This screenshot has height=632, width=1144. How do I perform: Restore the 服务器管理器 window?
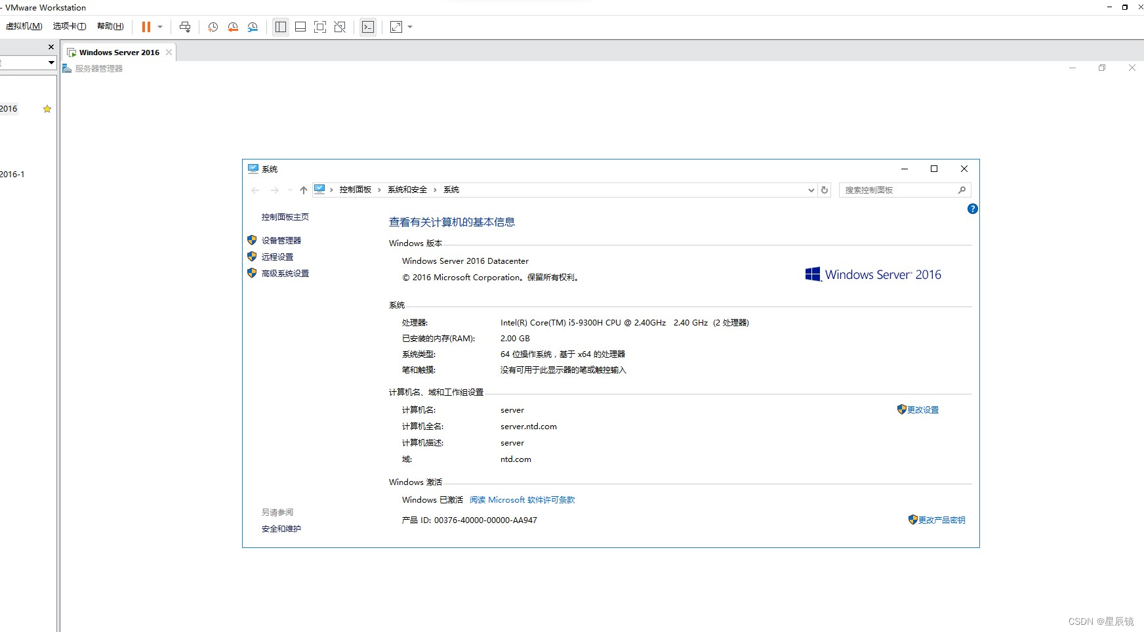pos(1102,68)
